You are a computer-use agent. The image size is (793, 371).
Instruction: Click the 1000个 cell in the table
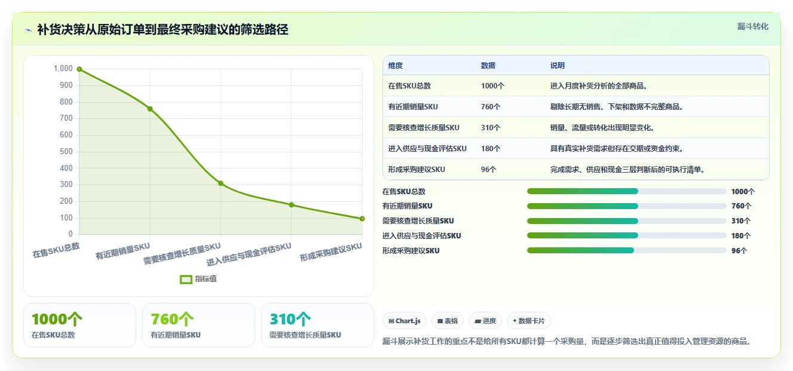click(x=492, y=86)
